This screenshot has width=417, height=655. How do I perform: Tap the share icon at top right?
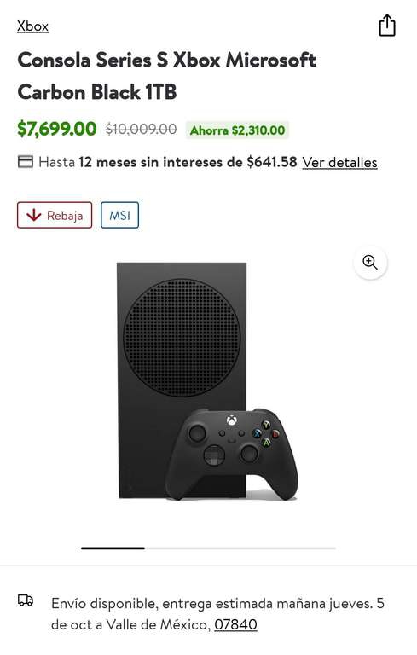387,26
